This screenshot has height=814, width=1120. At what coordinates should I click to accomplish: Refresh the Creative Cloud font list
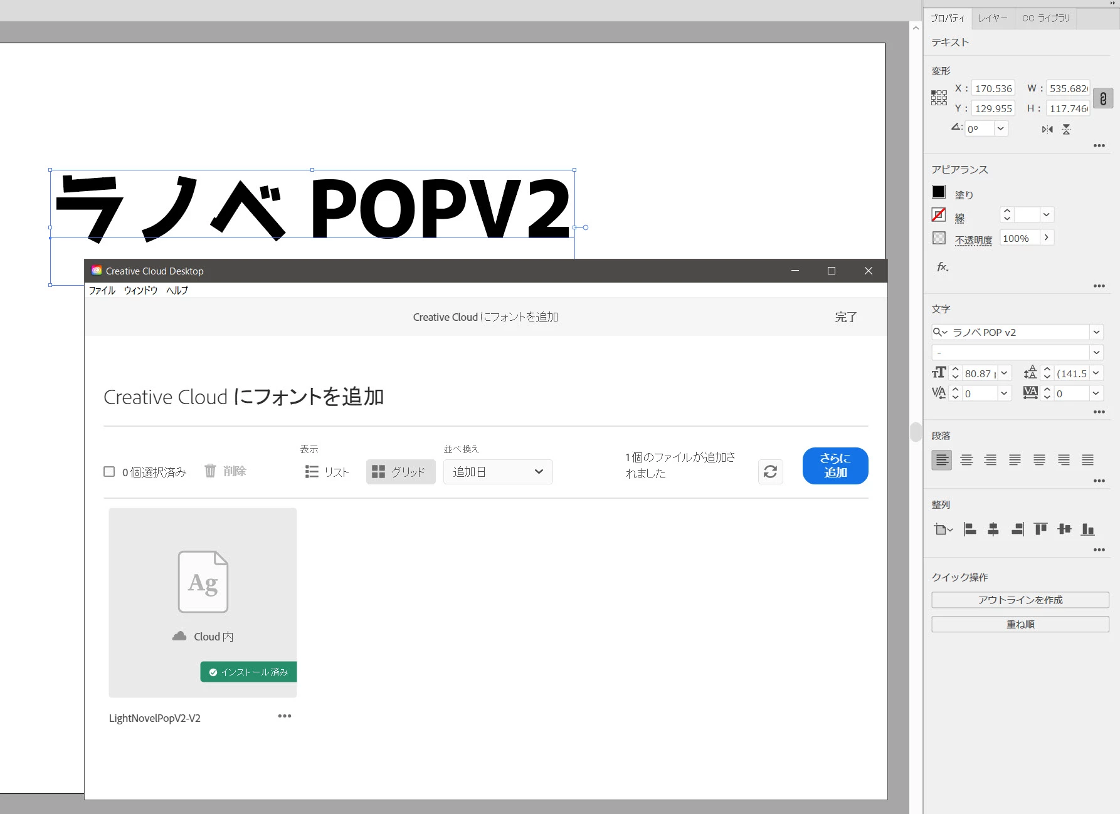click(771, 472)
